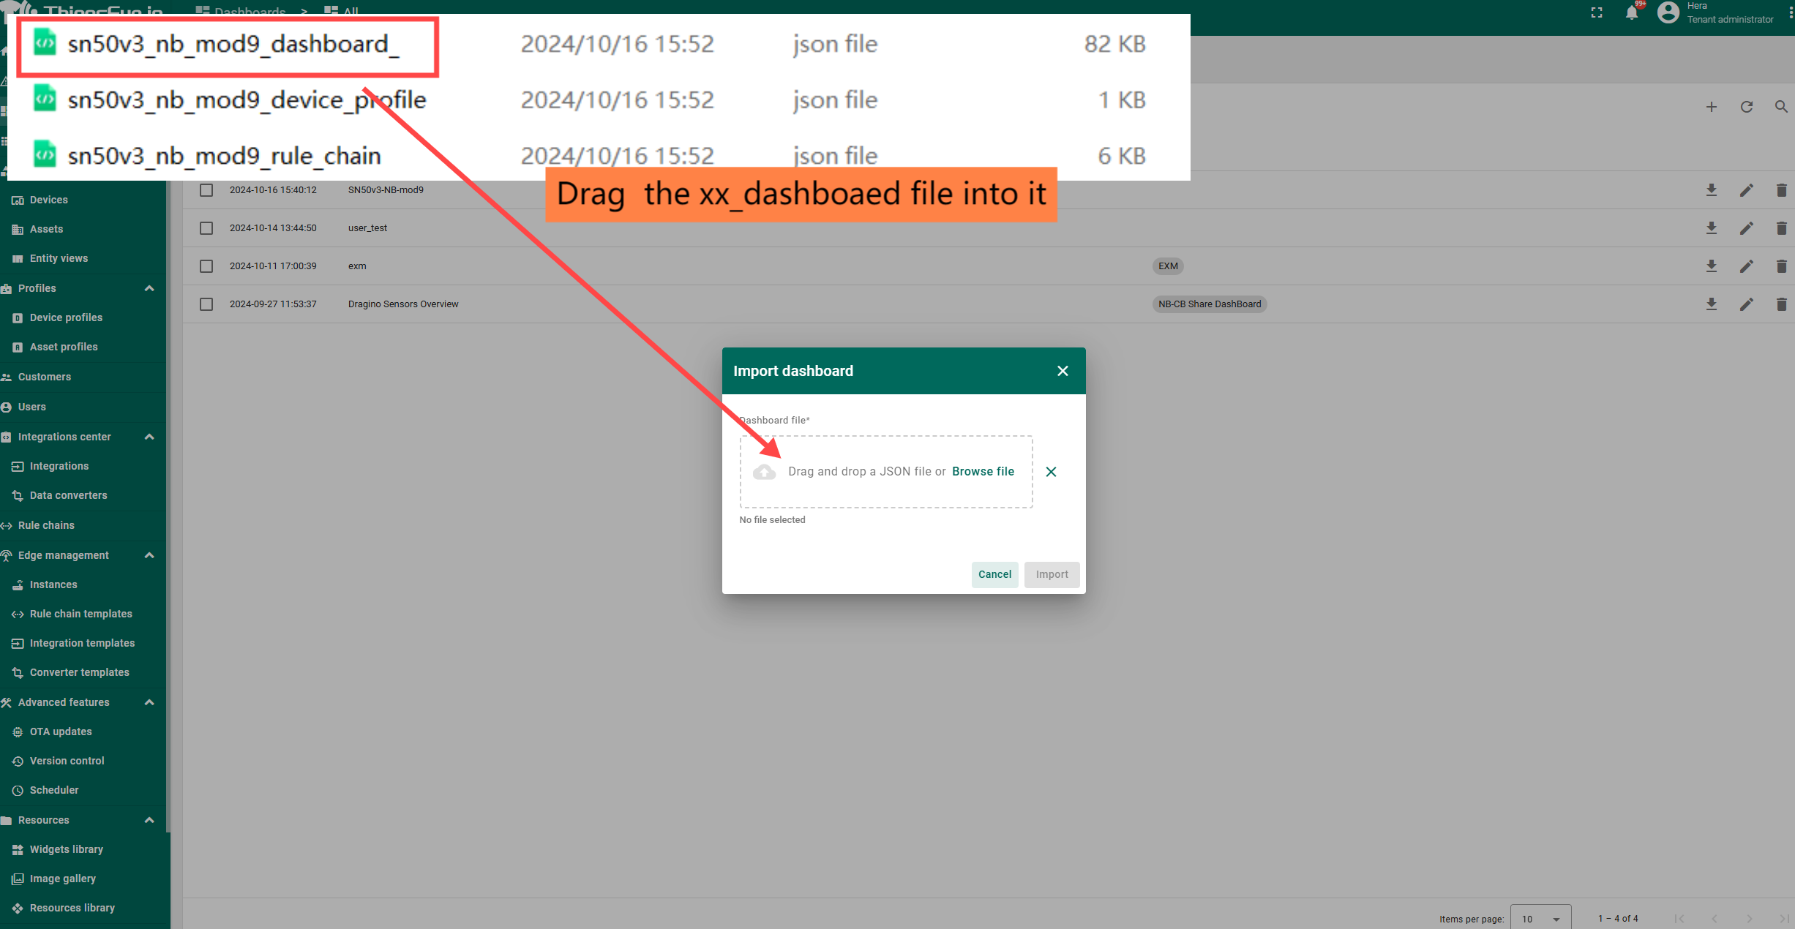Clear the selected dashboard file
Screen dimensions: 1795x929
click(1051, 472)
